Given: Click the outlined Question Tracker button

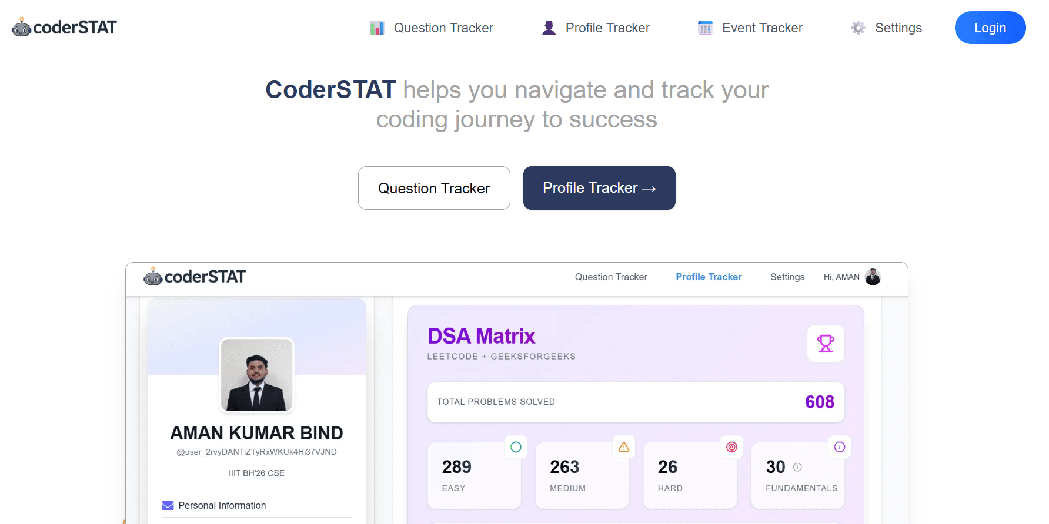Looking at the screenshot, I should (x=433, y=188).
